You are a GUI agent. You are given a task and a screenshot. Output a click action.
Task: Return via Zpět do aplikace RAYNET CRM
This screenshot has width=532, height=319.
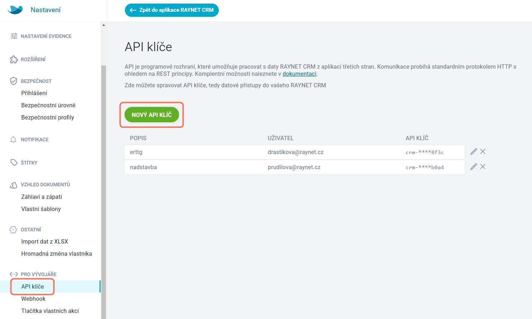click(x=172, y=10)
